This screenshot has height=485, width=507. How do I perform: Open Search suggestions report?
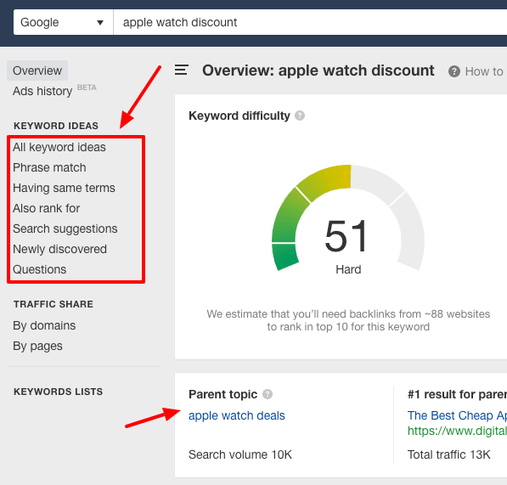point(65,229)
